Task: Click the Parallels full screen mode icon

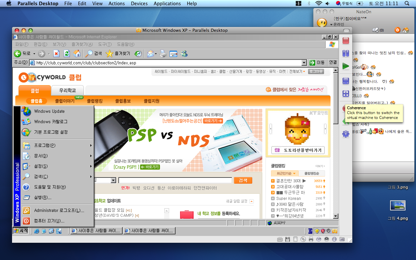Action: 346,81
